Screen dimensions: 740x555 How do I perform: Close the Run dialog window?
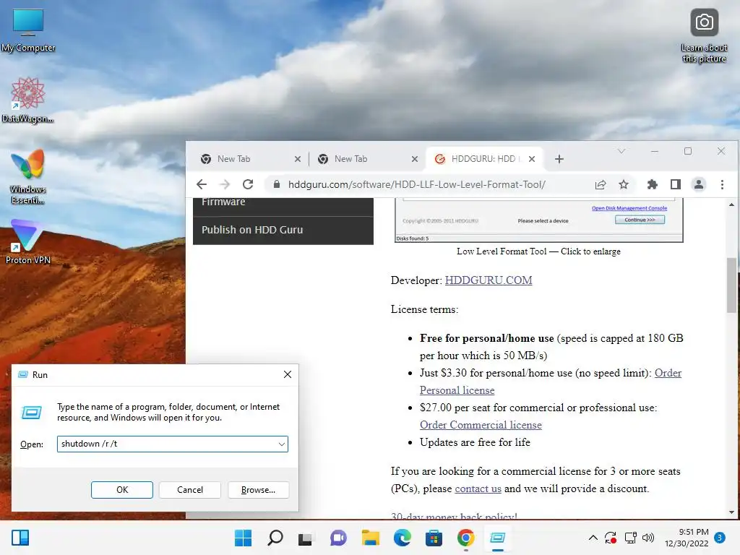[x=288, y=375]
